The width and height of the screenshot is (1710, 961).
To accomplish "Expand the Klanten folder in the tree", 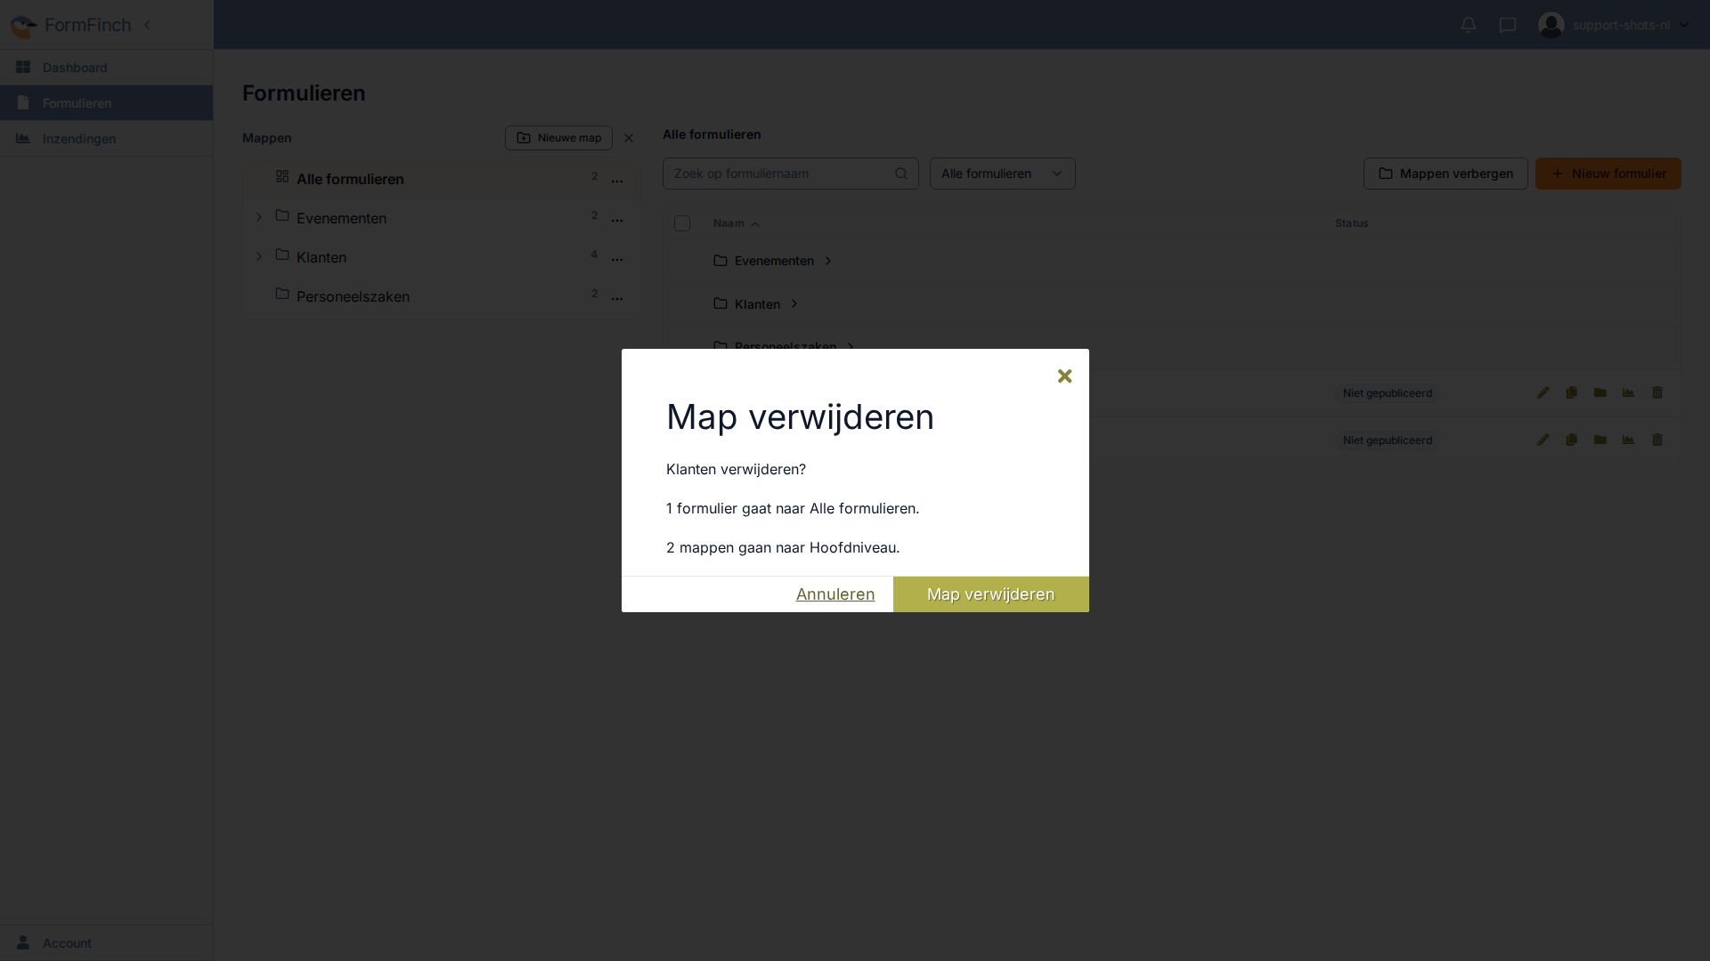I will (259, 256).
